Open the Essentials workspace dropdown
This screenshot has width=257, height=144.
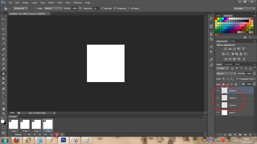pos(244,8)
